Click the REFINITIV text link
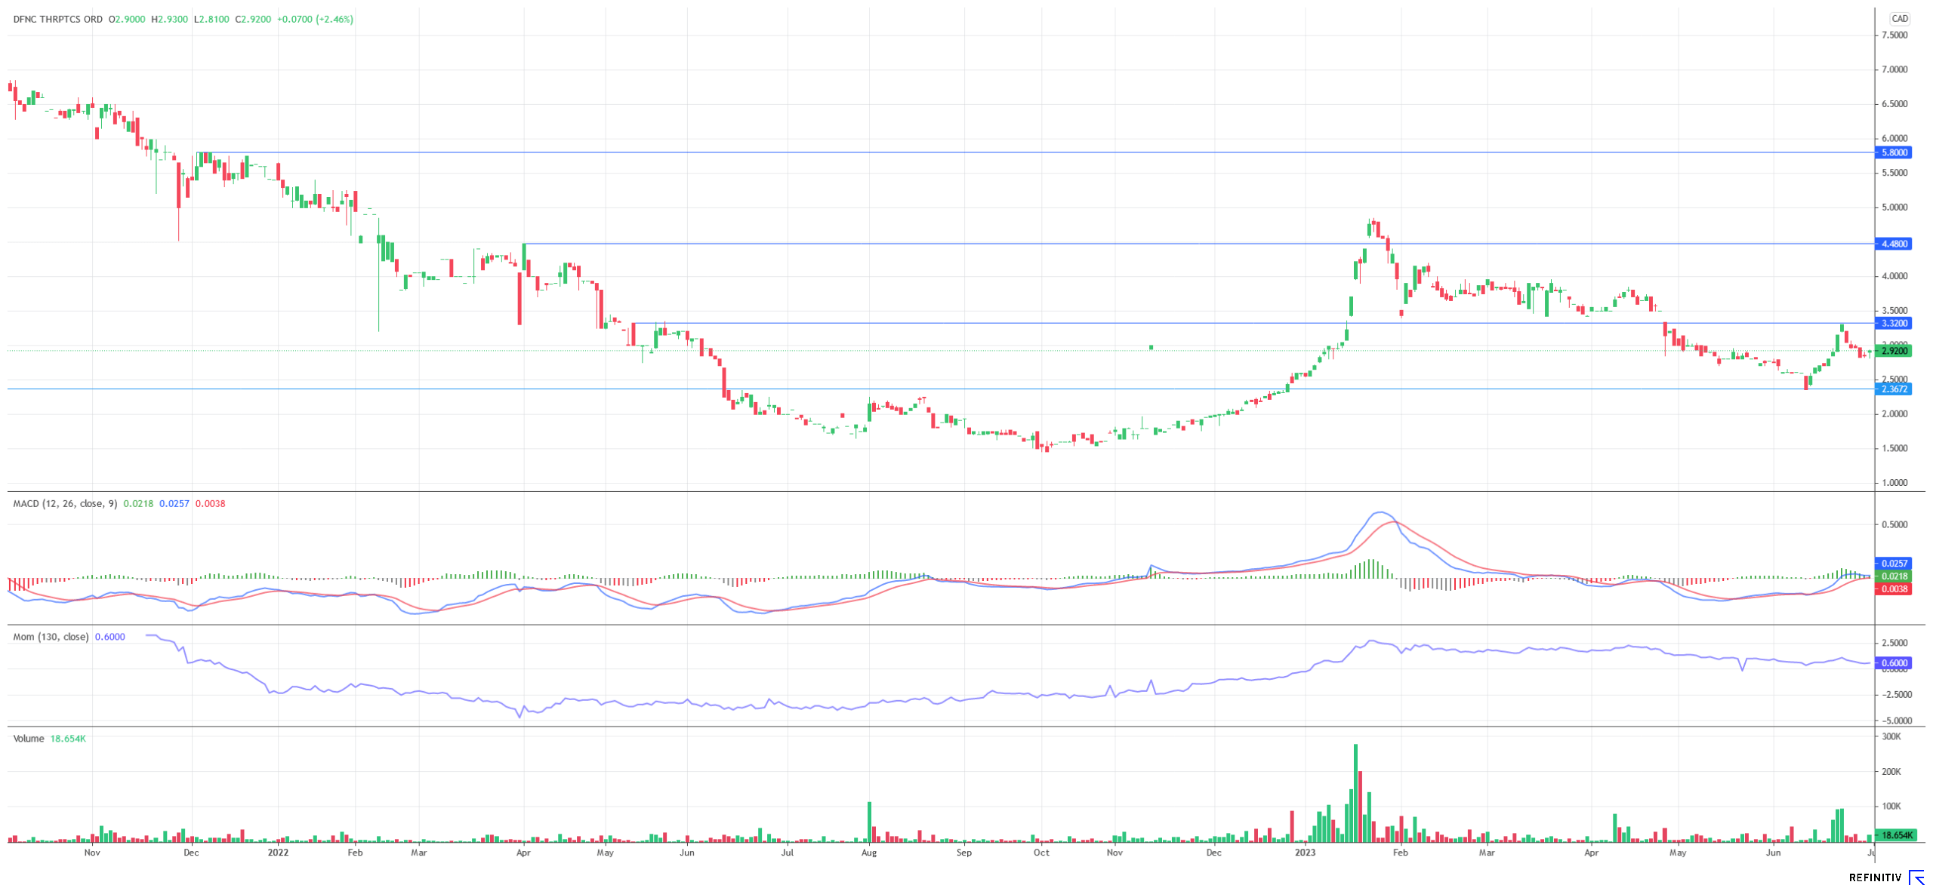 click(x=1875, y=877)
